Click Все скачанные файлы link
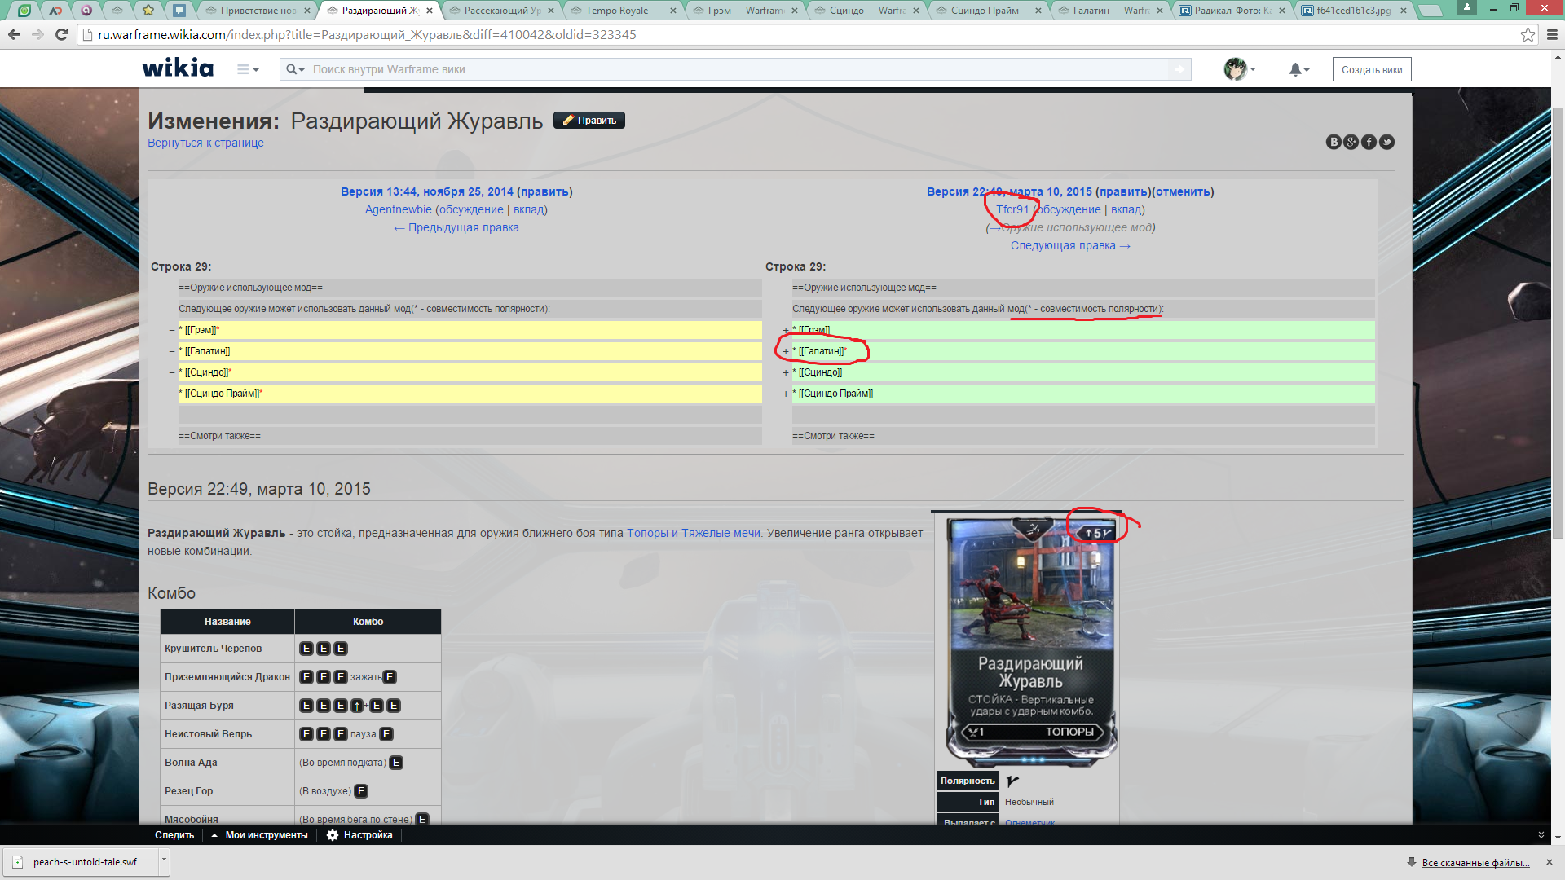The image size is (1565, 880). (x=1475, y=862)
